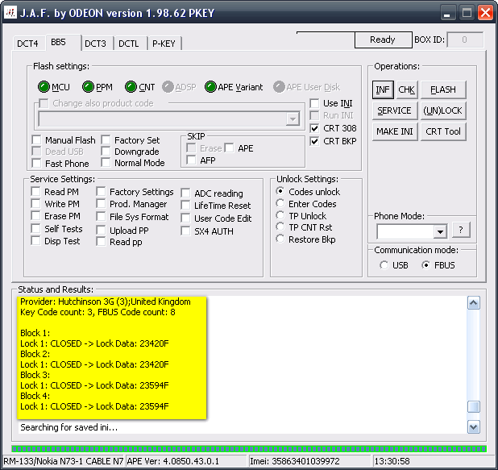Toggle the green CNT flash indicator
498x470 pixels.
click(x=131, y=87)
